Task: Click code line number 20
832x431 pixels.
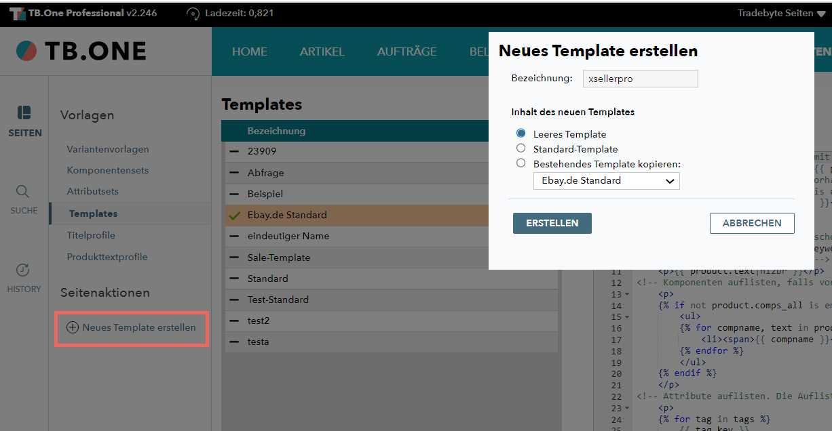Action: click(x=616, y=374)
